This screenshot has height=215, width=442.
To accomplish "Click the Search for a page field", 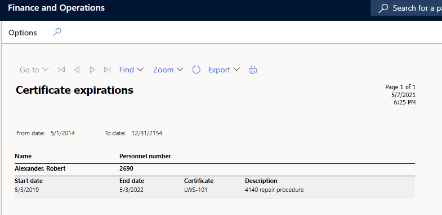I will [406, 8].
